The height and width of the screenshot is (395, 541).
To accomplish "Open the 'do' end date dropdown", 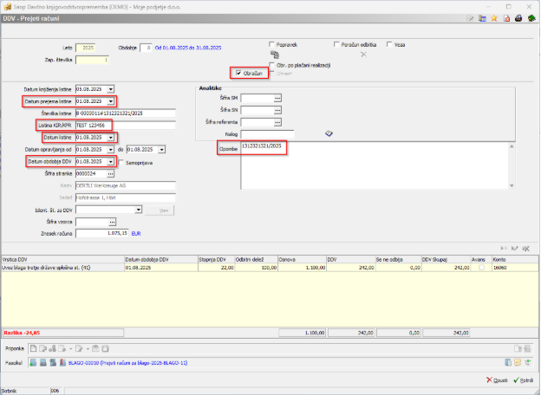I will tap(161, 150).
